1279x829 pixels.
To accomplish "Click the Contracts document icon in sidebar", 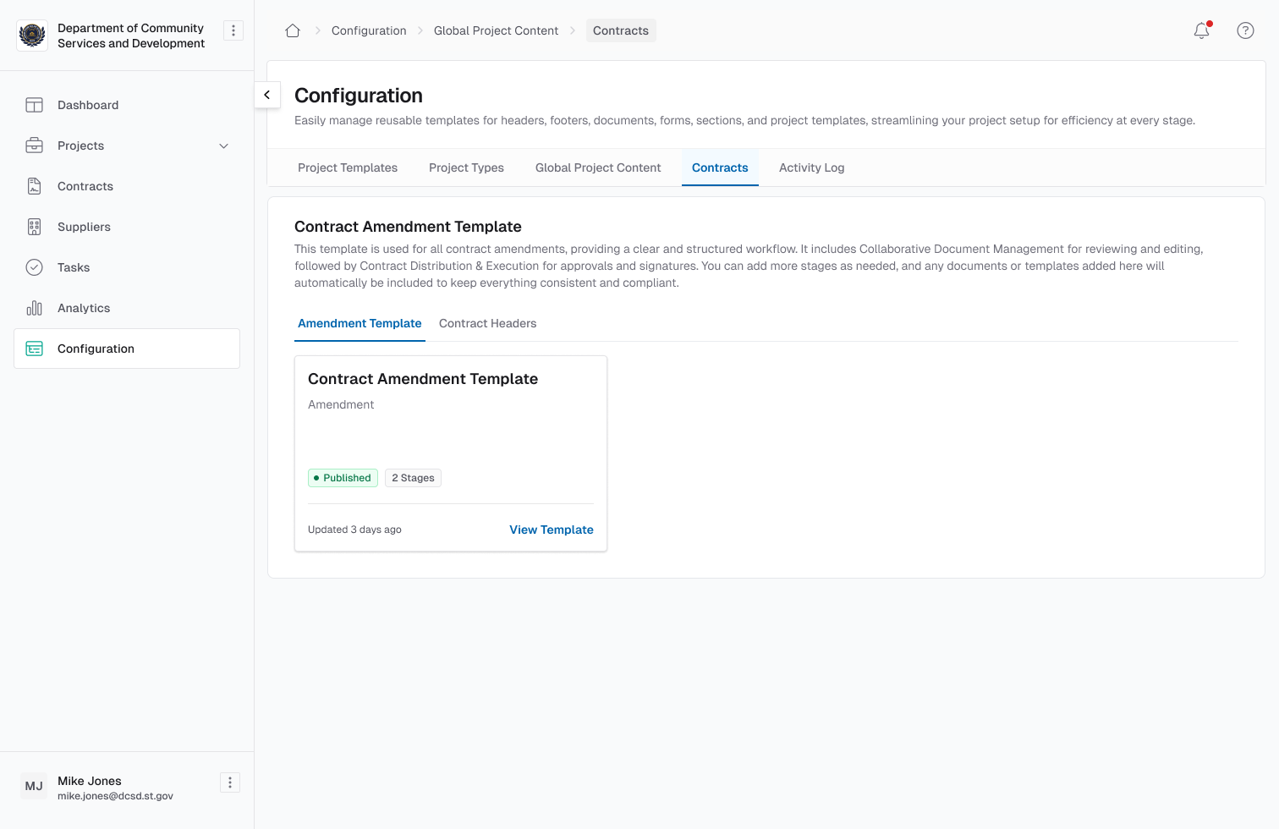I will 34,186.
